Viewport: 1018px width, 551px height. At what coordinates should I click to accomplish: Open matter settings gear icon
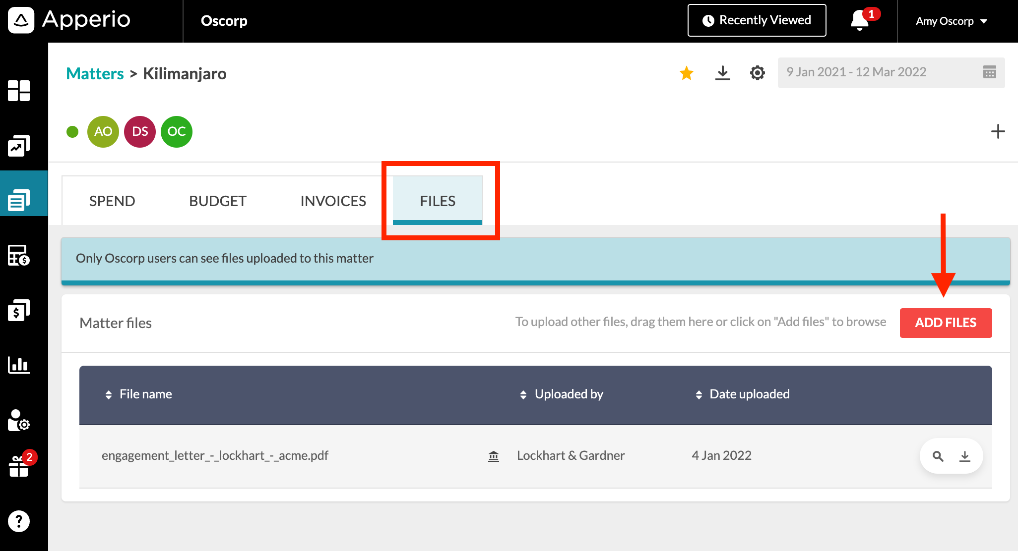click(x=758, y=73)
